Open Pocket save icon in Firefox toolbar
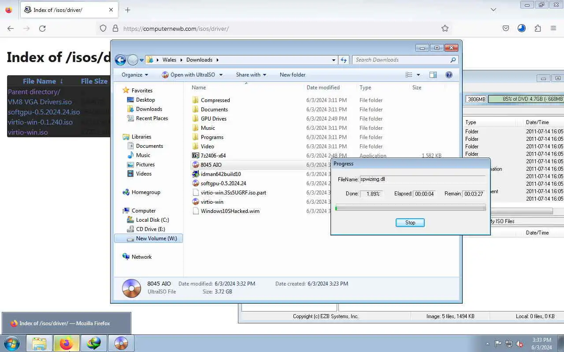Image resolution: width=564 pixels, height=352 pixels. pos(506,28)
